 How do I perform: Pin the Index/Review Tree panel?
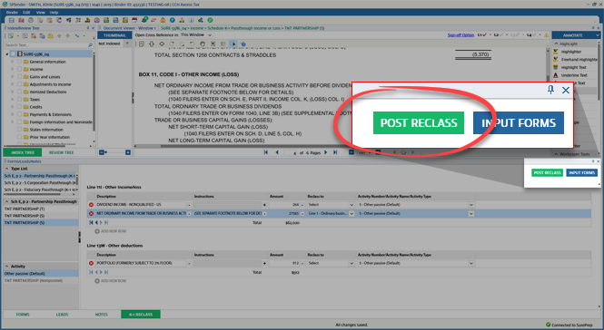tap(88, 28)
